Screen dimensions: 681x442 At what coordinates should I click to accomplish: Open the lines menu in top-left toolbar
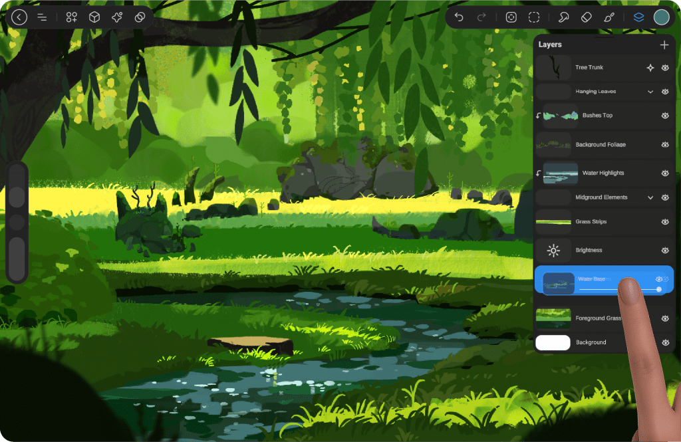tap(43, 17)
